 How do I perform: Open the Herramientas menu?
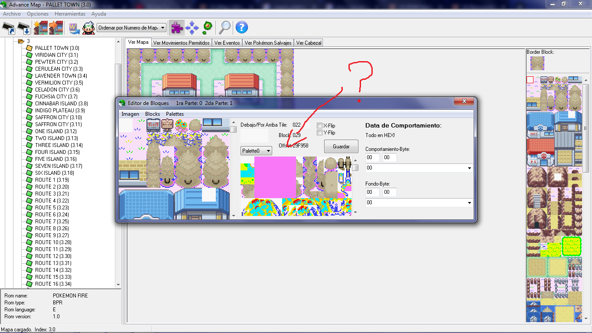tap(70, 14)
